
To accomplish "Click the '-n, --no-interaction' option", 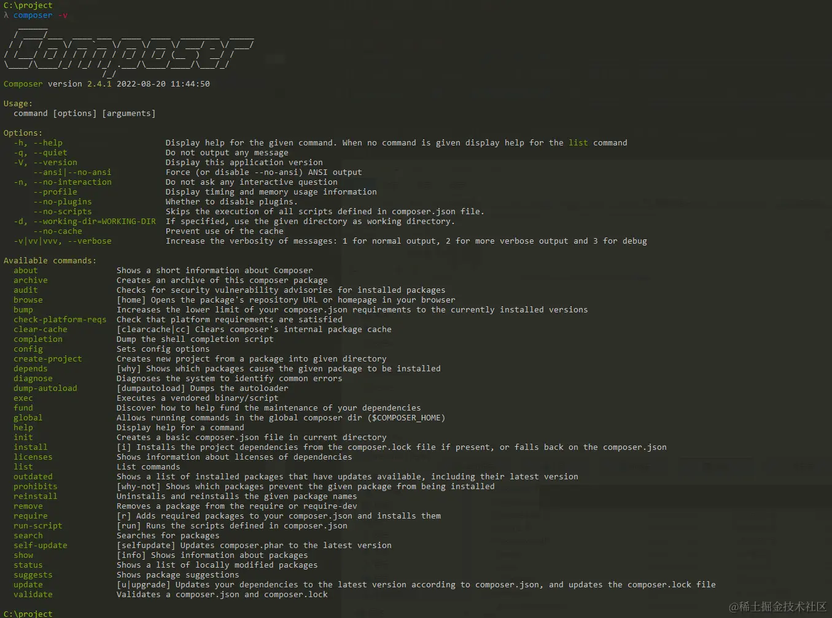I will pos(63,182).
